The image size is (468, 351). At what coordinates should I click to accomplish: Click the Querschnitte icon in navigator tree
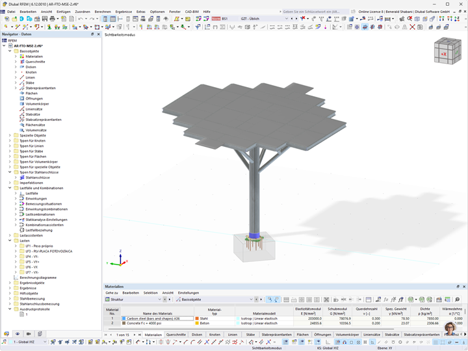22,62
